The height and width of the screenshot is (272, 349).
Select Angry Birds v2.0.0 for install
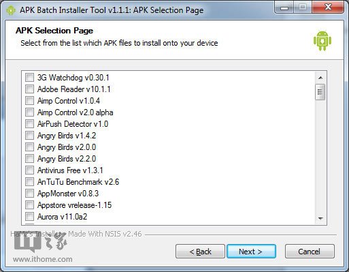click(x=29, y=147)
